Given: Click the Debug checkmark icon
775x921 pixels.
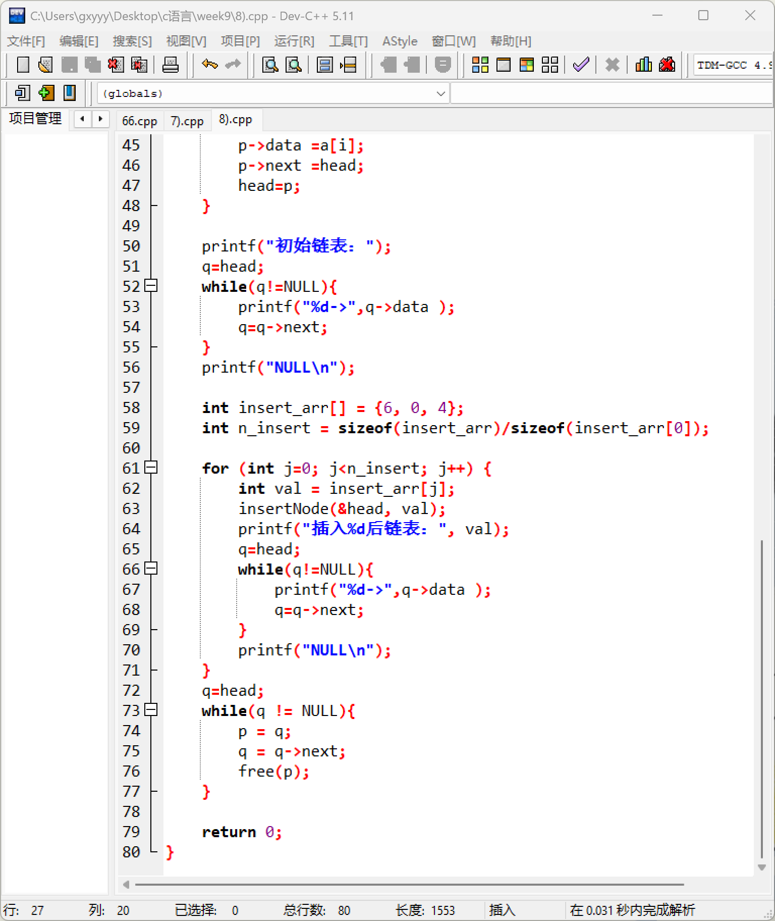Looking at the screenshot, I should 581,65.
